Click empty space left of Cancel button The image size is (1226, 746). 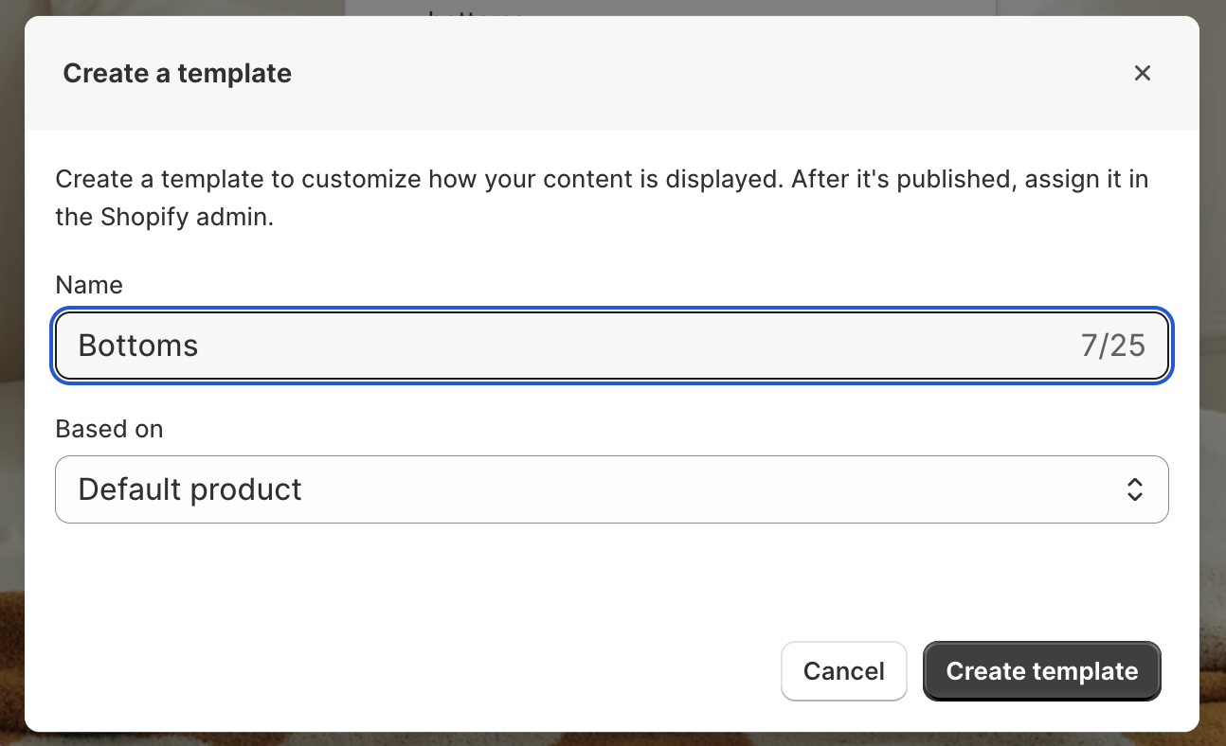pos(474,671)
